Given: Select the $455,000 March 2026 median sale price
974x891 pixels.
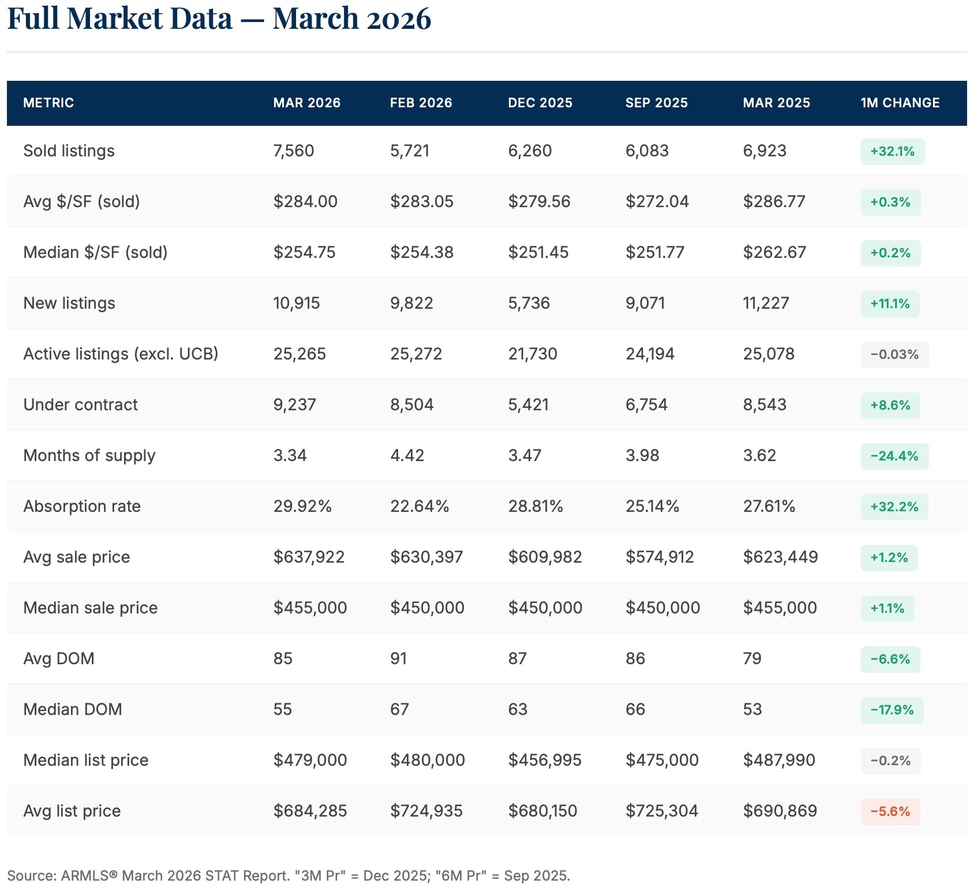Looking at the screenshot, I should point(310,608).
